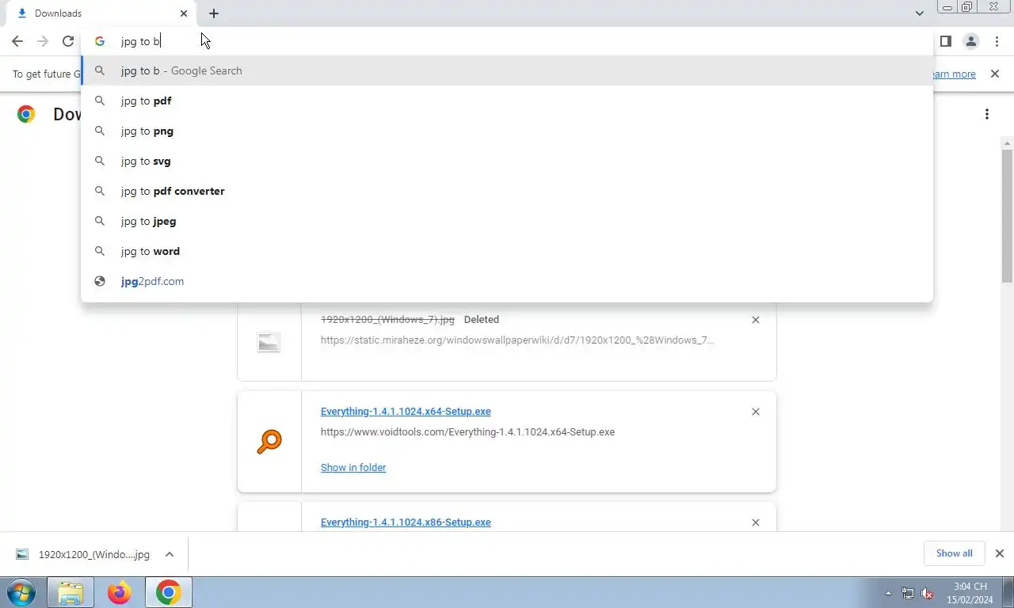Expand the download shelf item chevron
The image size is (1014, 608).
tap(170, 554)
